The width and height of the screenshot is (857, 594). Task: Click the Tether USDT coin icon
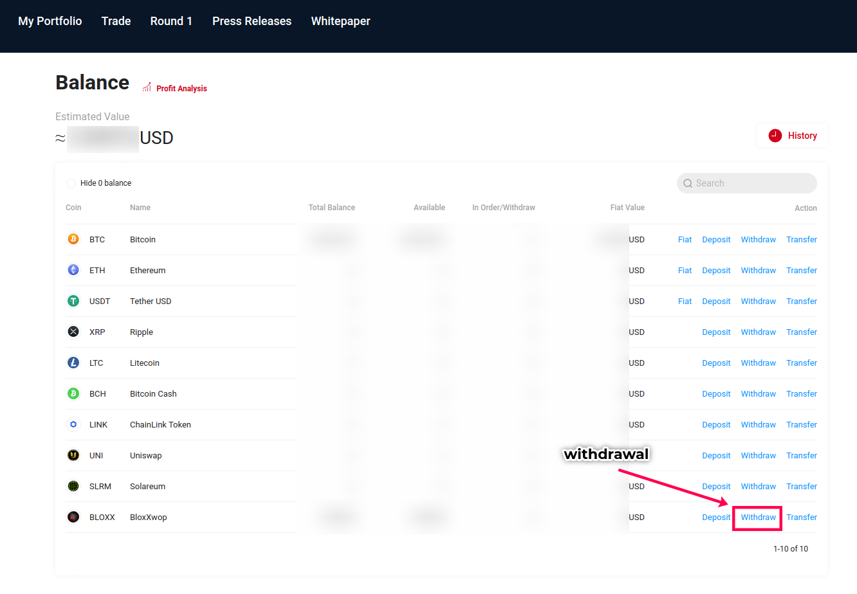[73, 301]
